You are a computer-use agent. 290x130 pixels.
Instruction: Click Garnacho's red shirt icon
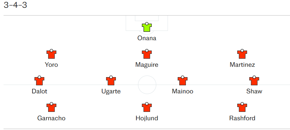click(51, 108)
